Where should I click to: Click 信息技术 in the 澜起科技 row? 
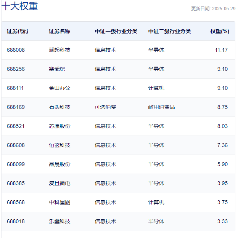(x=105, y=50)
